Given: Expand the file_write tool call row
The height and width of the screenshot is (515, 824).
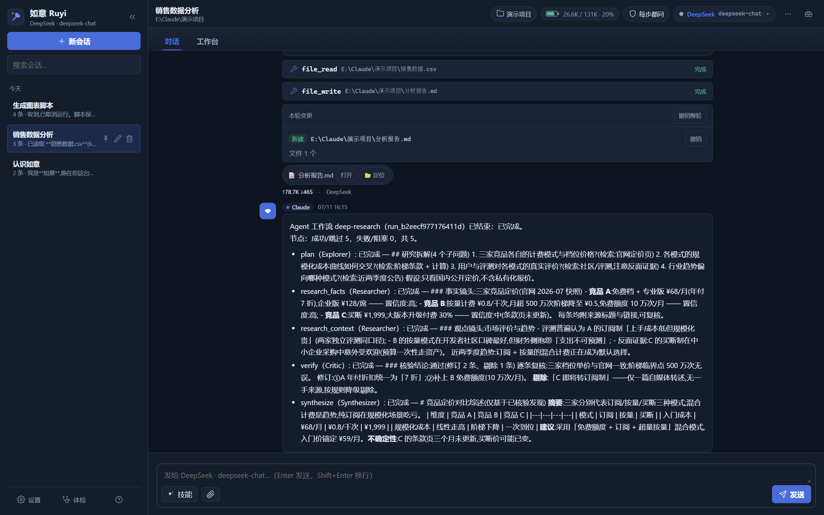Looking at the screenshot, I should [x=497, y=91].
